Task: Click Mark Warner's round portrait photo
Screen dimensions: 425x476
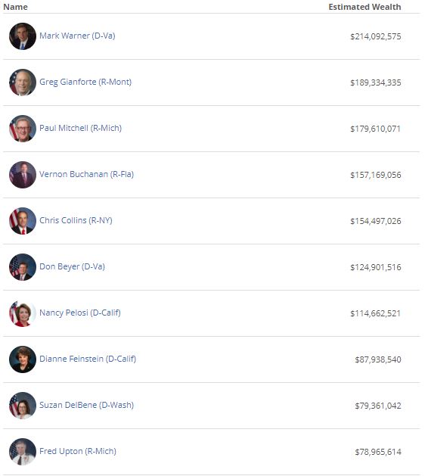Action: point(23,36)
